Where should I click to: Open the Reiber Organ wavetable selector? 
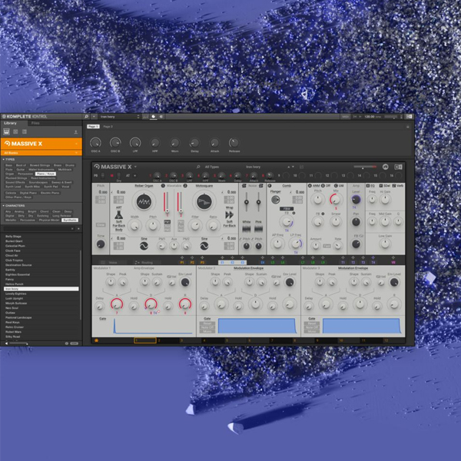(x=144, y=186)
